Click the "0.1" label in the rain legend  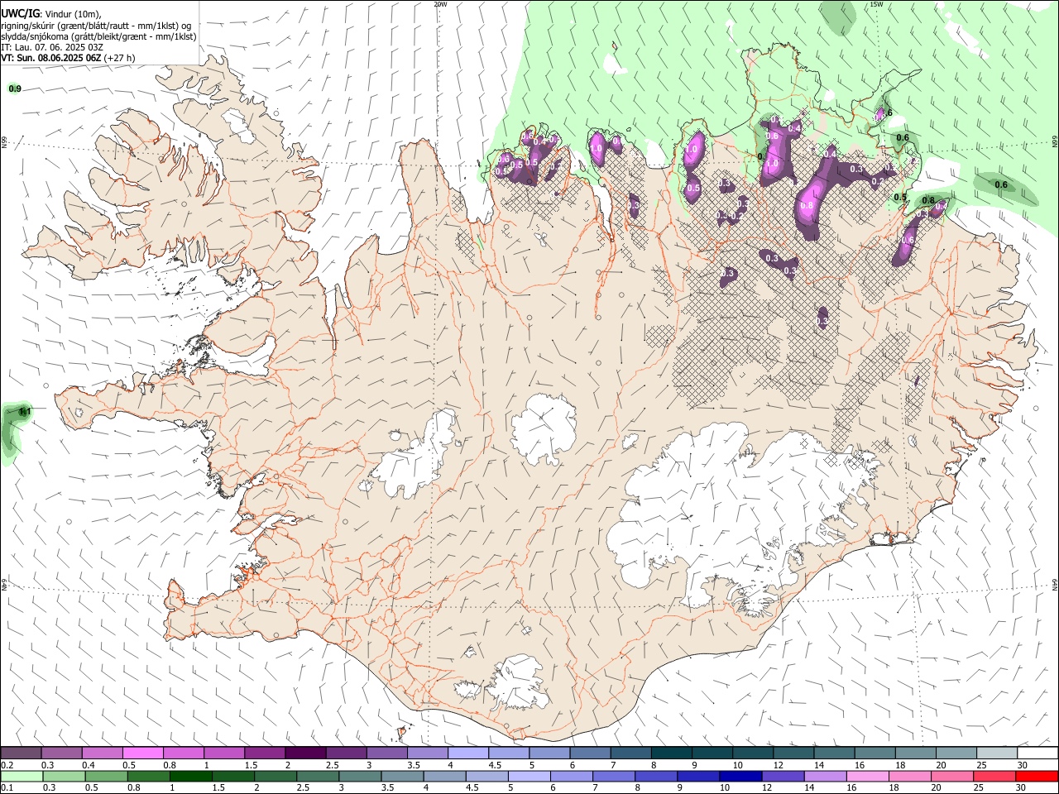click(7, 787)
